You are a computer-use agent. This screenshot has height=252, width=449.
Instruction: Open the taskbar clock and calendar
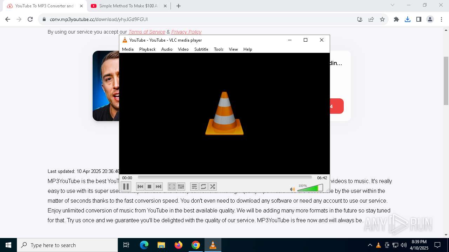point(419,245)
